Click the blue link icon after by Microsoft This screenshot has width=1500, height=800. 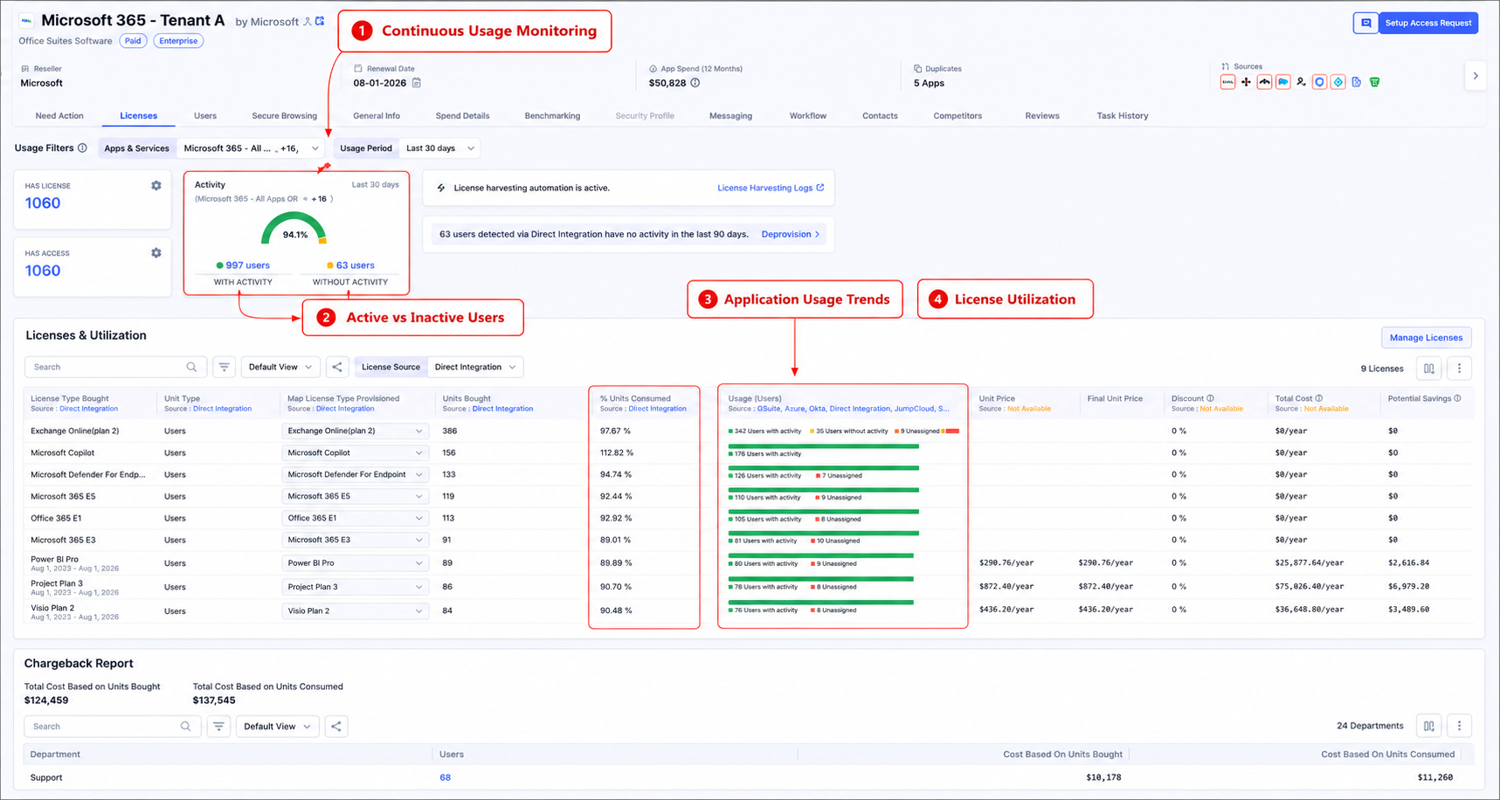(x=320, y=21)
